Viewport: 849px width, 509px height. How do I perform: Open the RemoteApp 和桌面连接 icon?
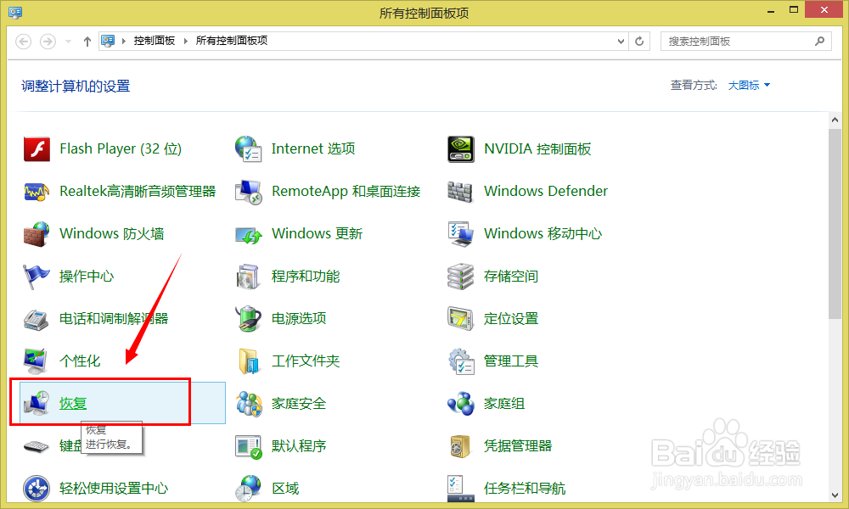tap(249, 192)
